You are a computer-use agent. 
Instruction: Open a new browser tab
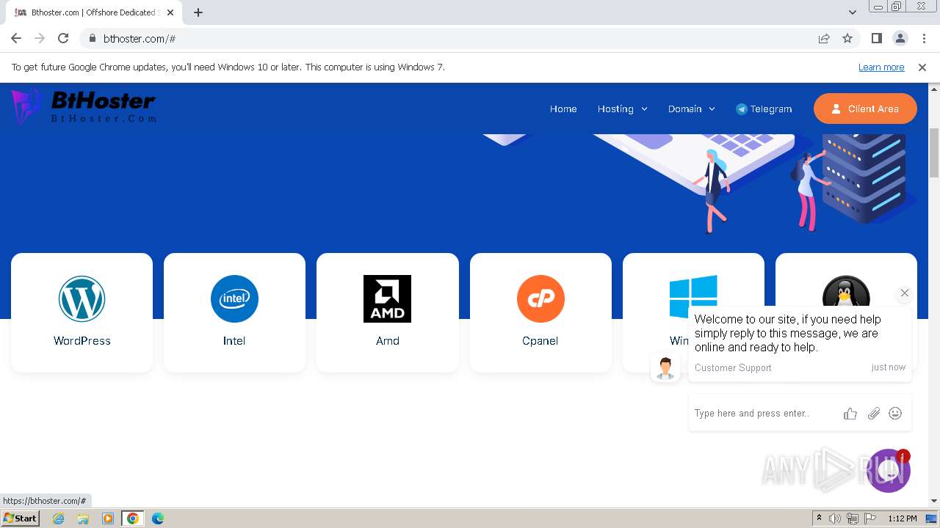point(198,12)
